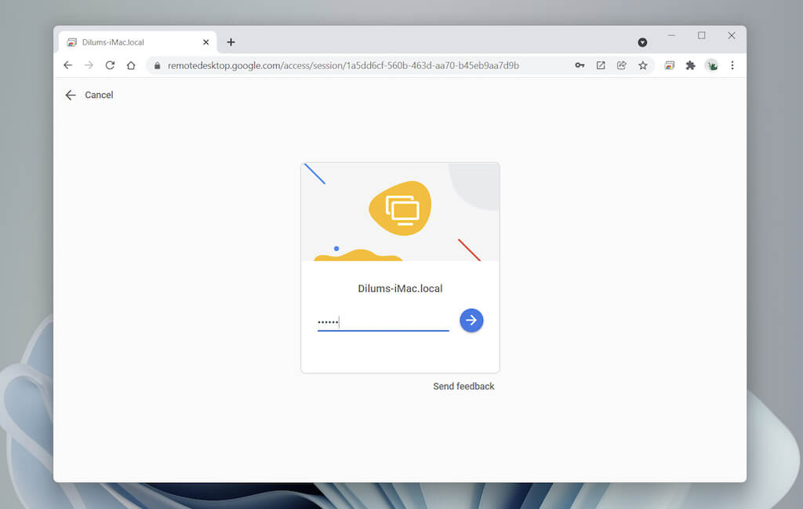Click the share page icon
Image resolution: width=803 pixels, height=509 pixels.
[622, 65]
